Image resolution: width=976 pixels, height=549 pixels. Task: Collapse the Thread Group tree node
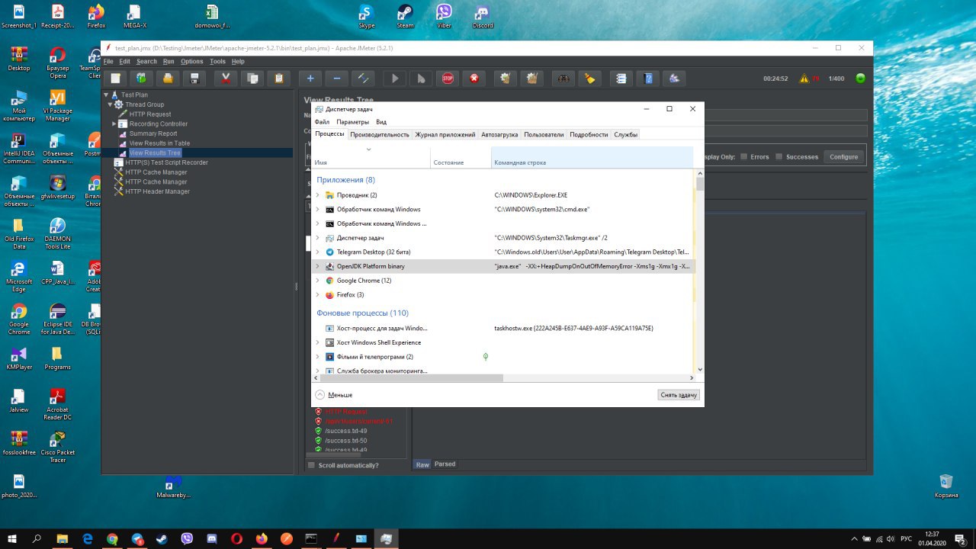[x=111, y=104]
